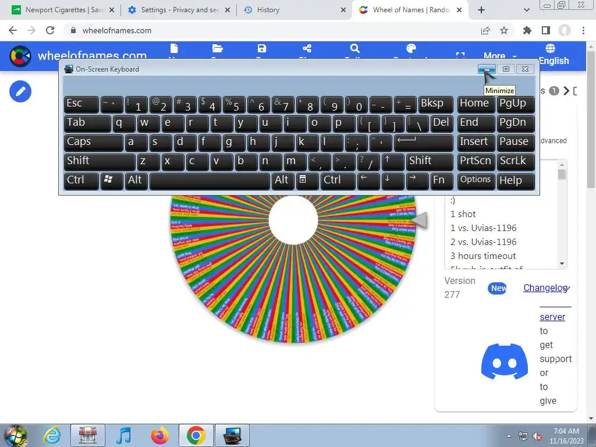Reload the page with refresh icon
Screen dimensions: 596x447
click(x=50, y=30)
